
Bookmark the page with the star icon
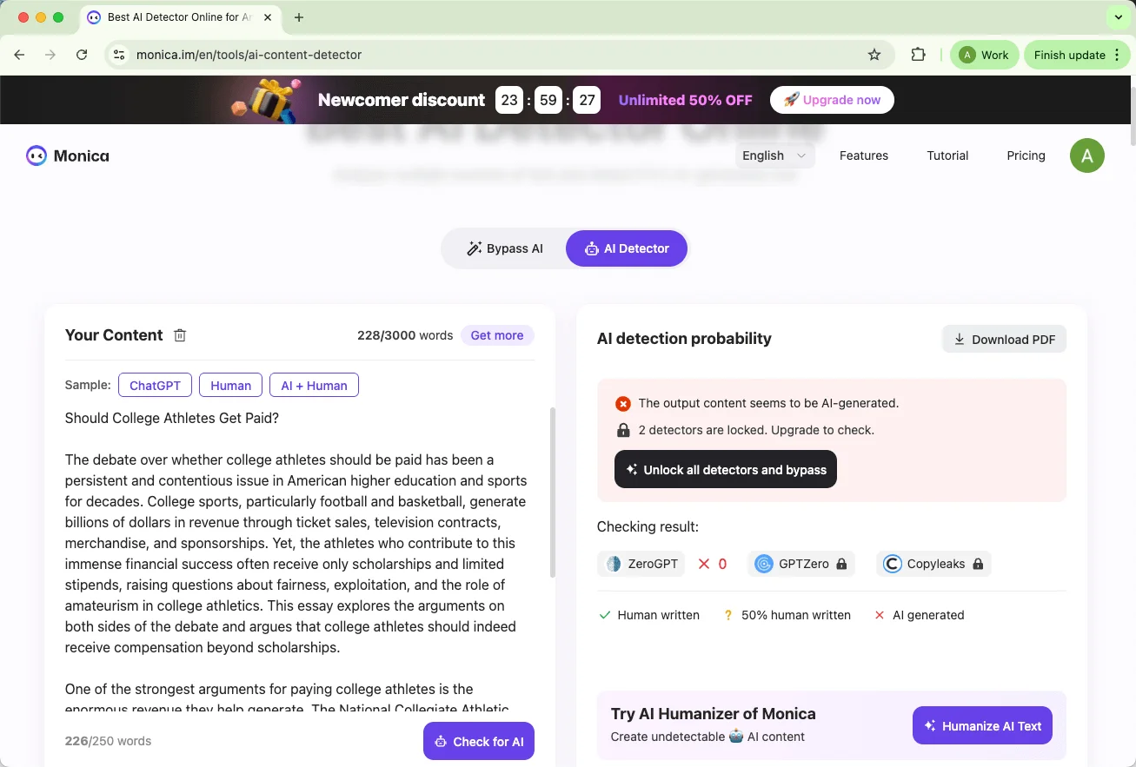coord(874,54)
